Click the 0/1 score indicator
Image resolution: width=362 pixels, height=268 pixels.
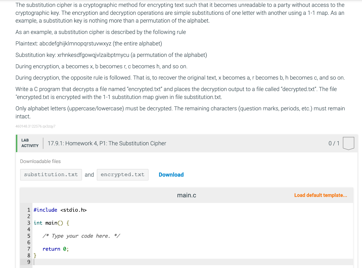(x=334, y=143)
